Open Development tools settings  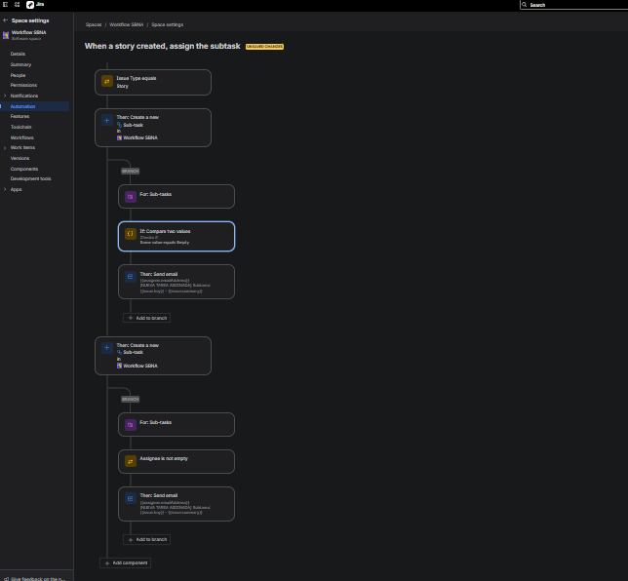[30, 178]
